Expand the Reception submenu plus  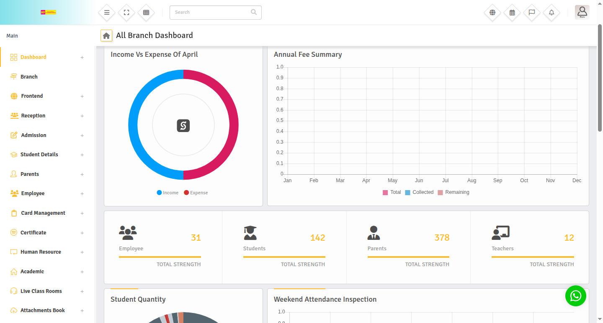(x=82, y=116)
